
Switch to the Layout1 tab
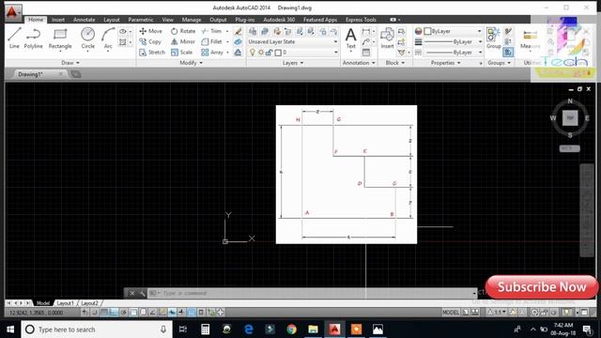[65, 303]
